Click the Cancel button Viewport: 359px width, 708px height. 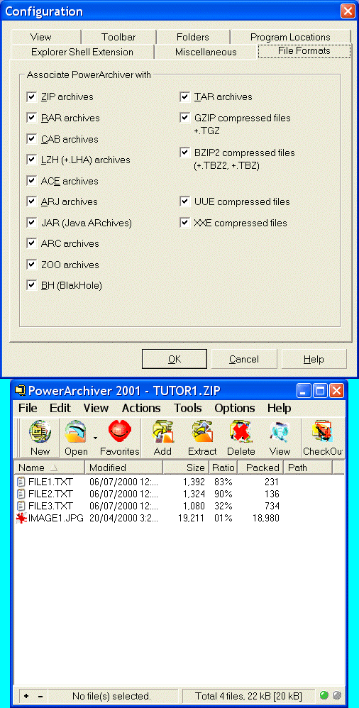point(244,359)
